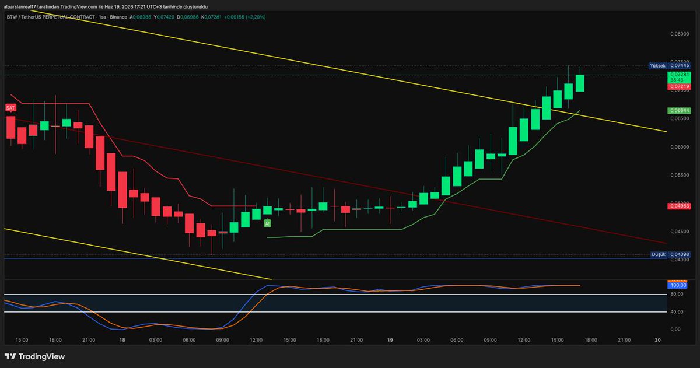The image size is (700, 368).
Task: Click the date 20 on time axis
Action: click(657, 339)
